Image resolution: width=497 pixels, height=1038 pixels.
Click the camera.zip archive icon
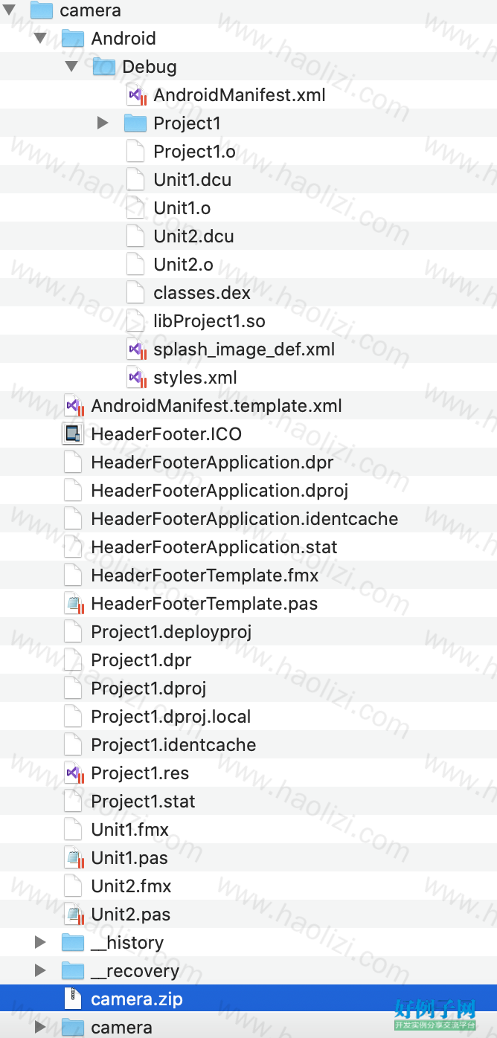(x=72, y=999)
